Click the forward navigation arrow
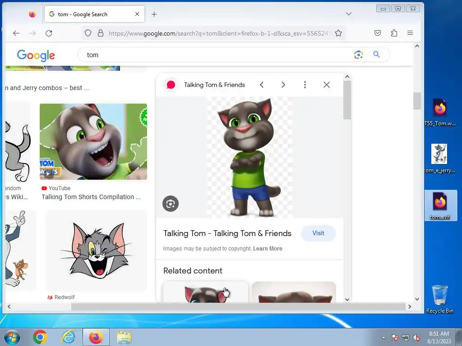Image resolution: width=462 pixels, height=346 pixels. pos(32,33)
